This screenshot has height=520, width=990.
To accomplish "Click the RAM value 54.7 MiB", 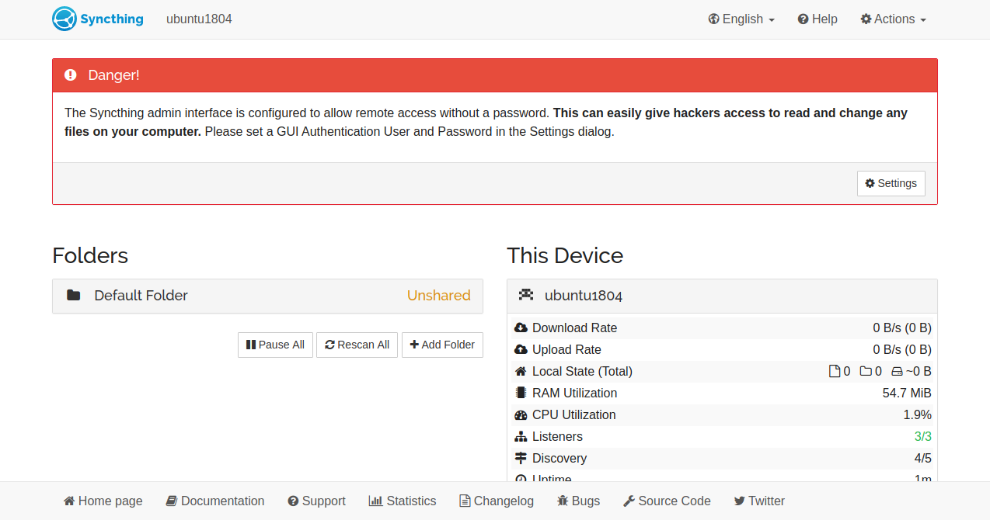I will [x=907, y=393].
